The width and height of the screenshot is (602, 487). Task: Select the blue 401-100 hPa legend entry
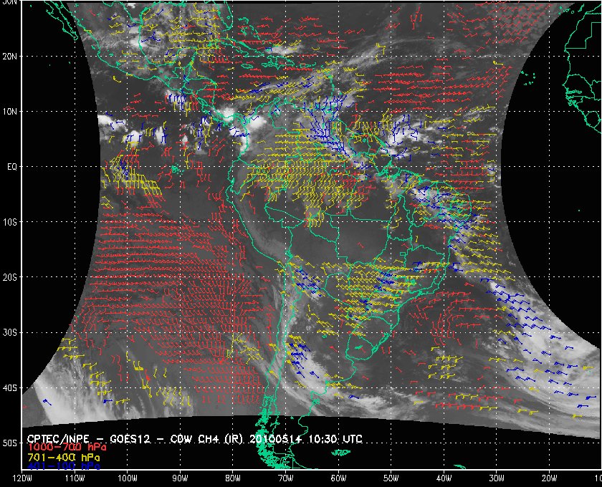63,466
